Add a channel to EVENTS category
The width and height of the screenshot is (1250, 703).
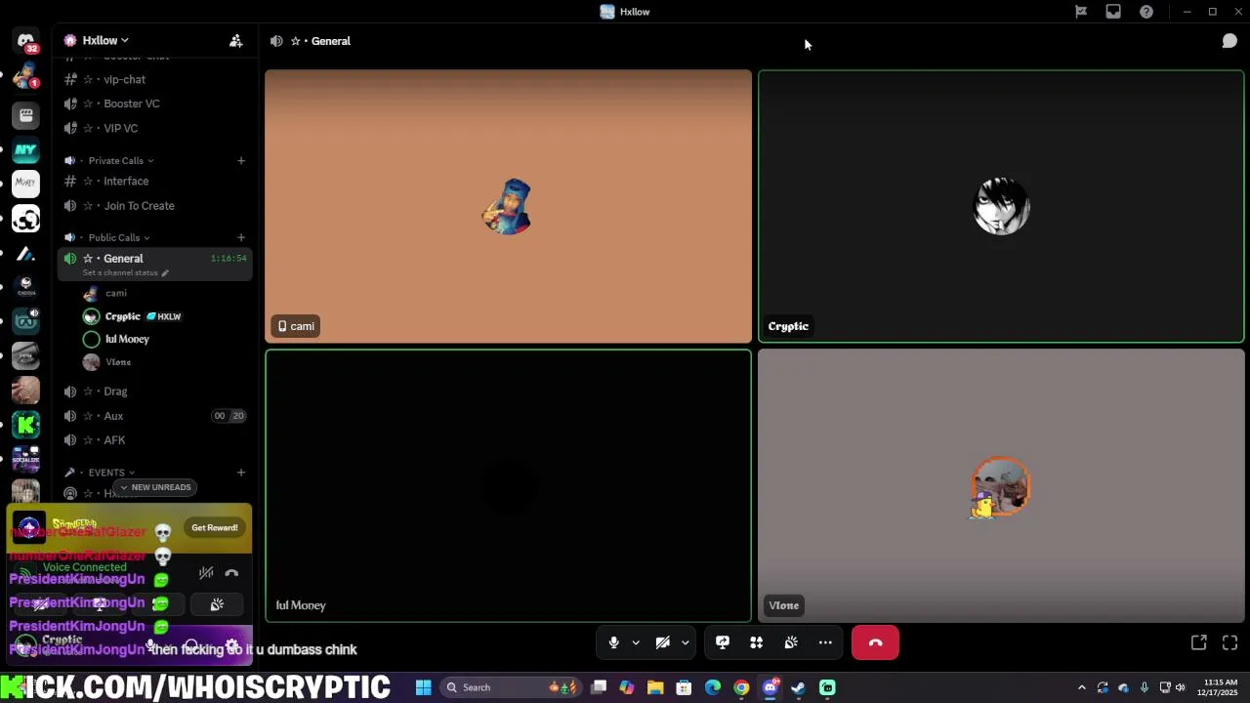241,473
